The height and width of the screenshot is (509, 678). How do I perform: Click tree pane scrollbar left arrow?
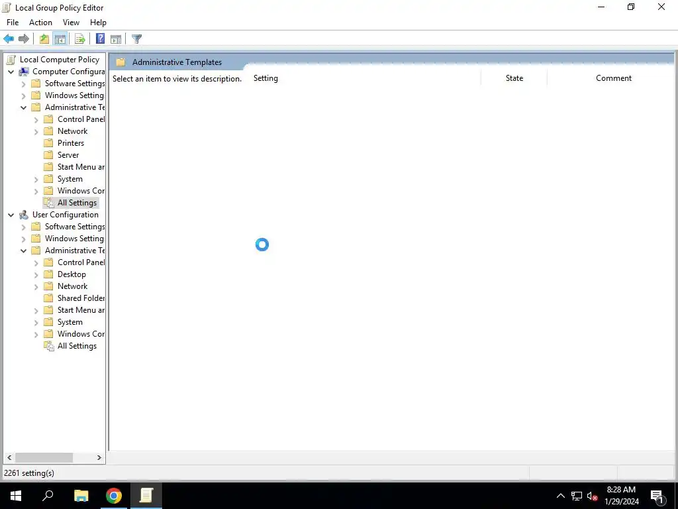pyautogui.click(x=9, y=457)
